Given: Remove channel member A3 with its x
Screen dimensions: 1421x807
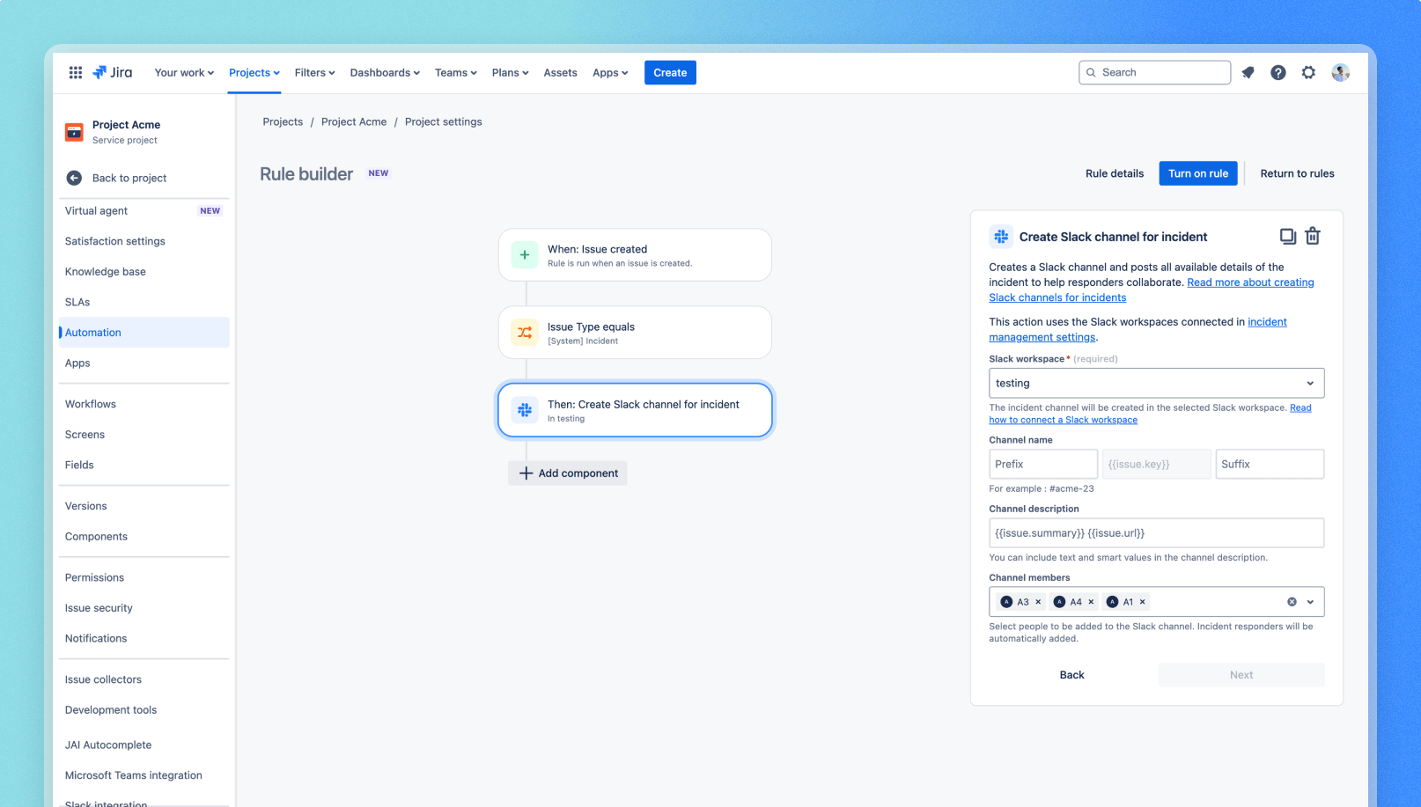Looking at the screenshot, I should [1039, 602].
